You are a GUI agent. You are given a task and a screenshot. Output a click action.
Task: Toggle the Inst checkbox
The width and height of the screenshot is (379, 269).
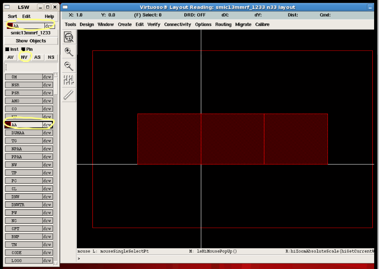pos(7,49)
